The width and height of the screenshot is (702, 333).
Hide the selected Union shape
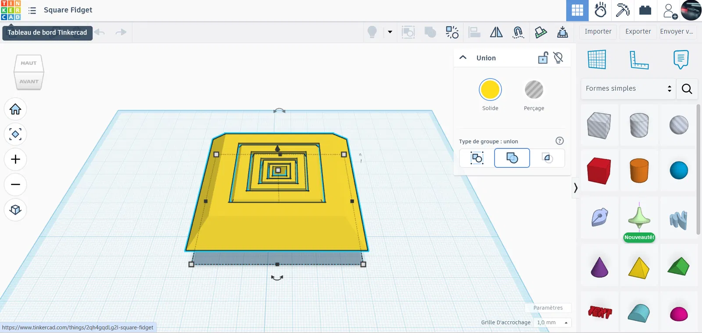[558, 57]
